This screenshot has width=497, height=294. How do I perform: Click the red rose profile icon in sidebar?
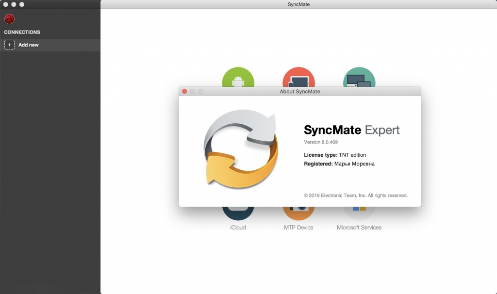[x=10, y=19]
